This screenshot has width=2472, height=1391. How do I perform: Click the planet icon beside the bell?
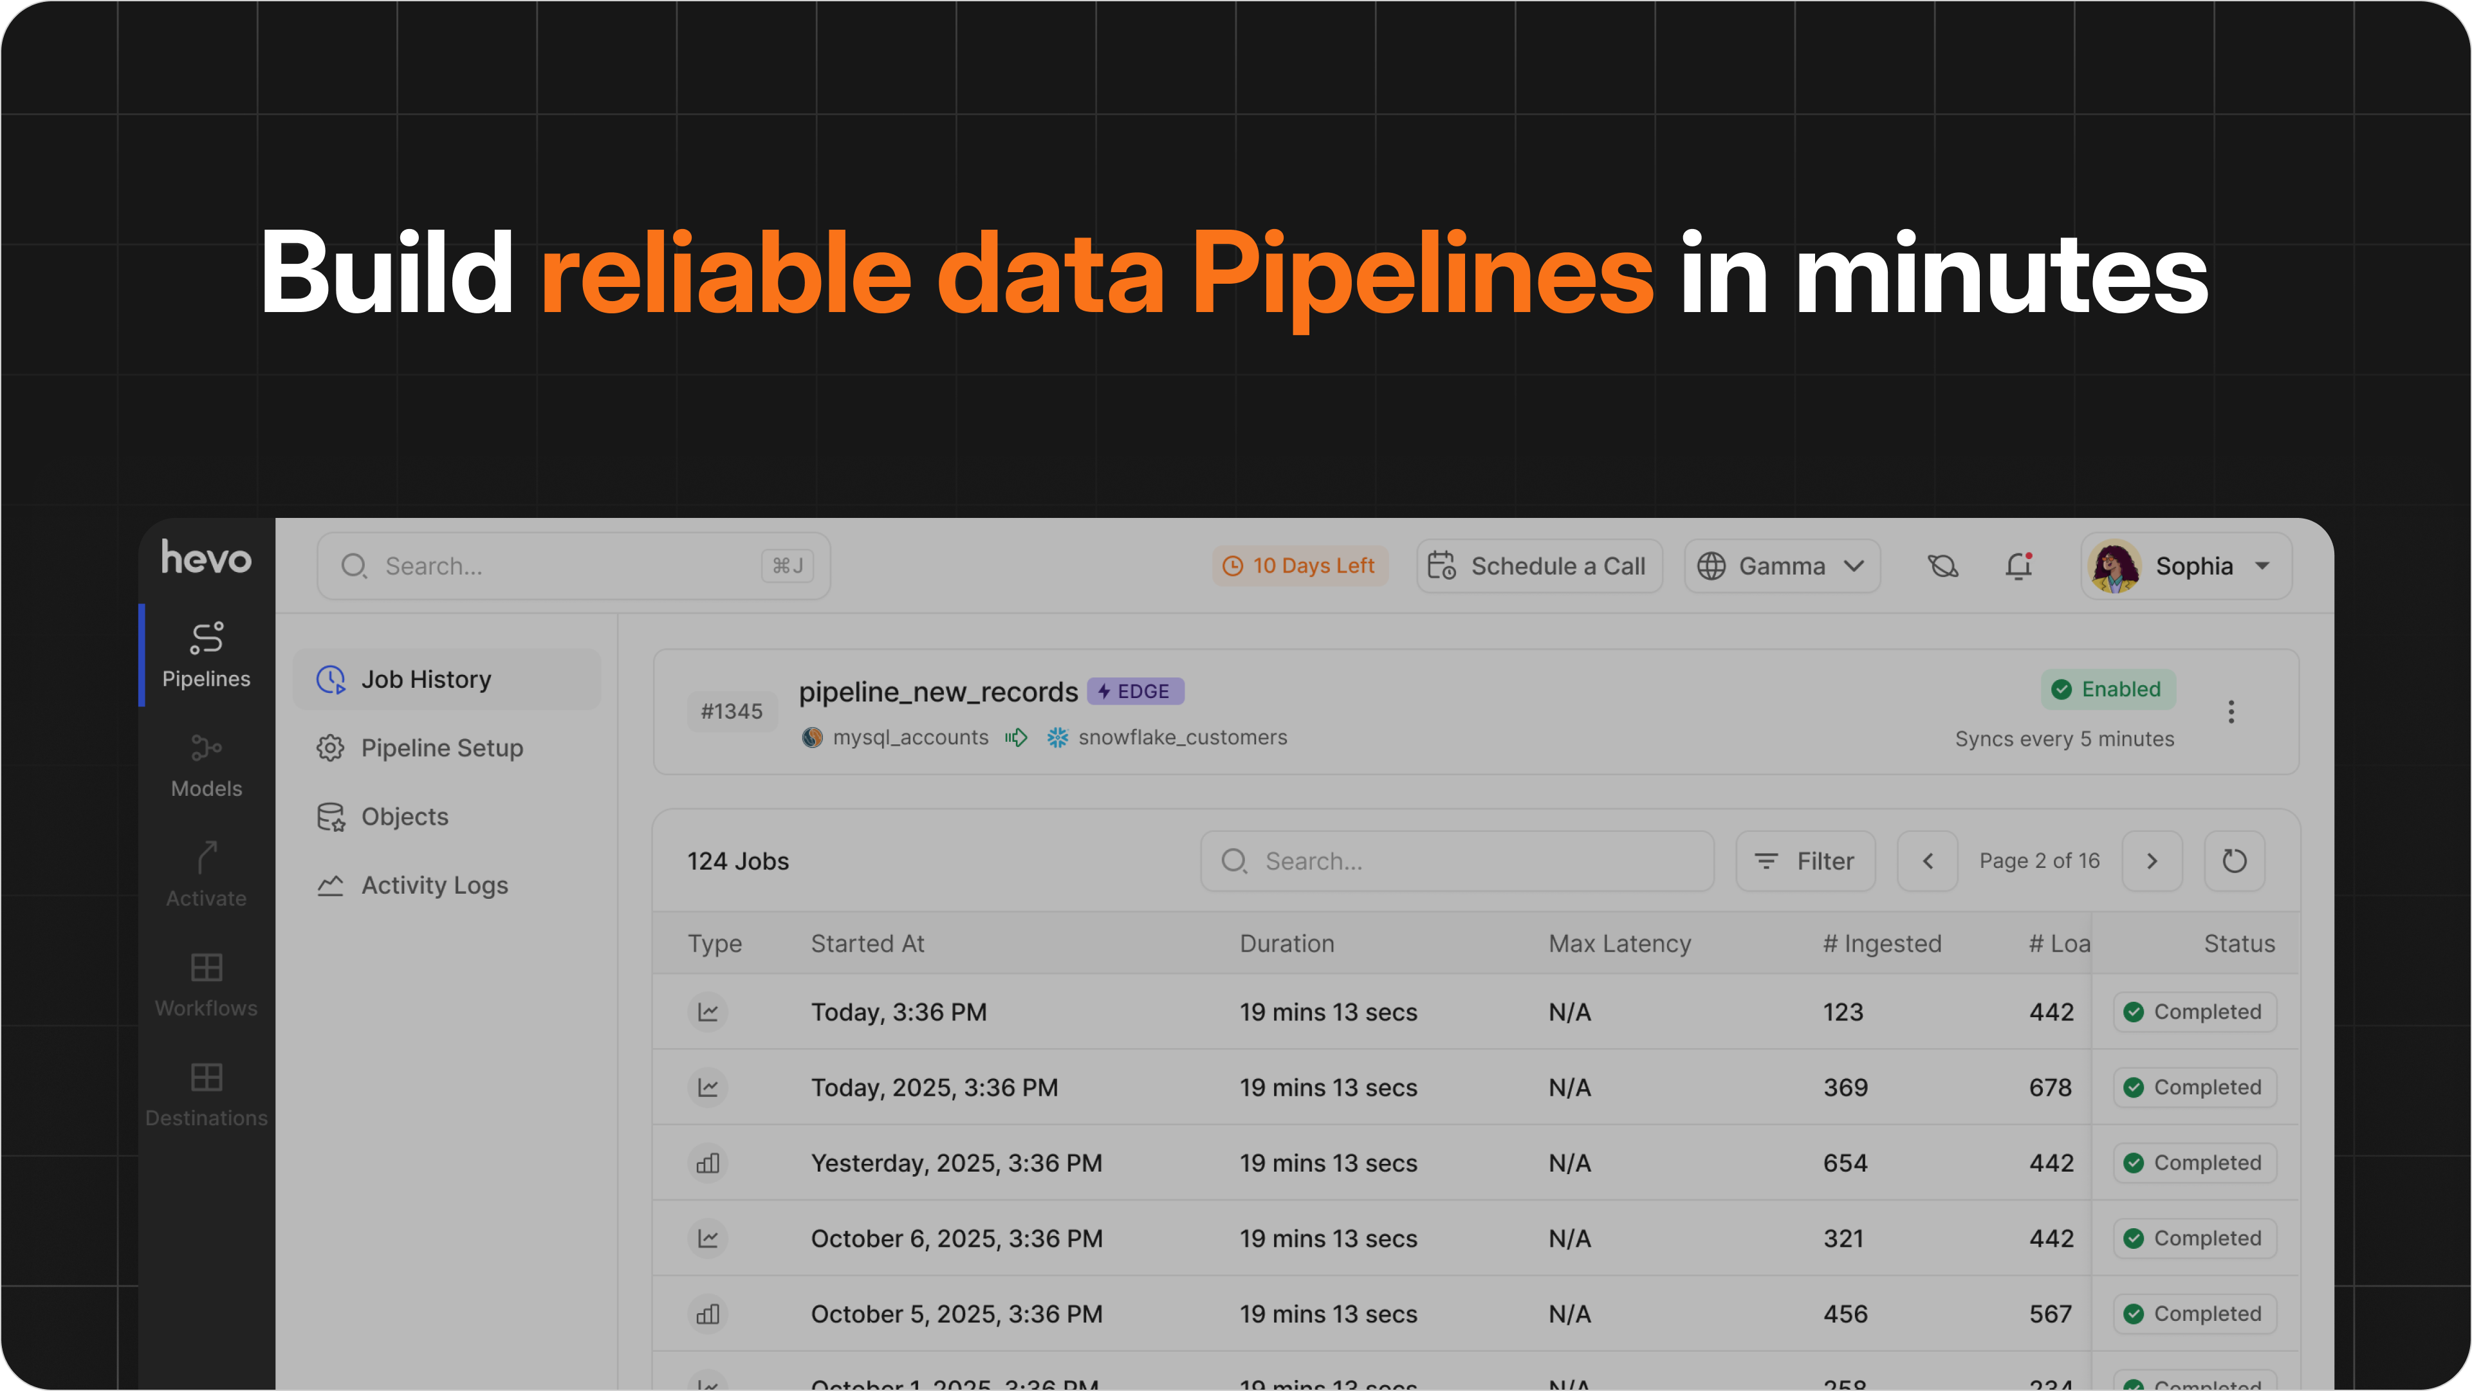[x=1942, y=566]
